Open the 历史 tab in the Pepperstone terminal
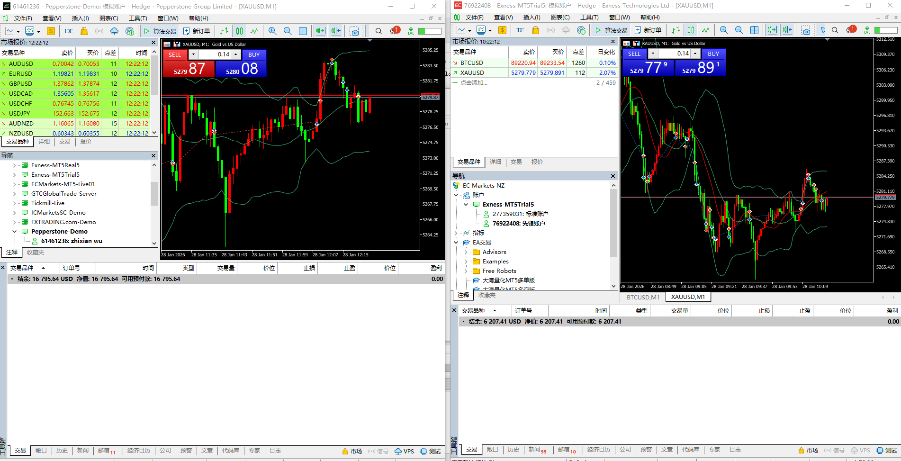The image size is (901, 461). coord(62,451)
